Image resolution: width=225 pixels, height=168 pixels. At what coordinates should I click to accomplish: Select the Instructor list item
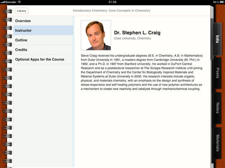43,31
